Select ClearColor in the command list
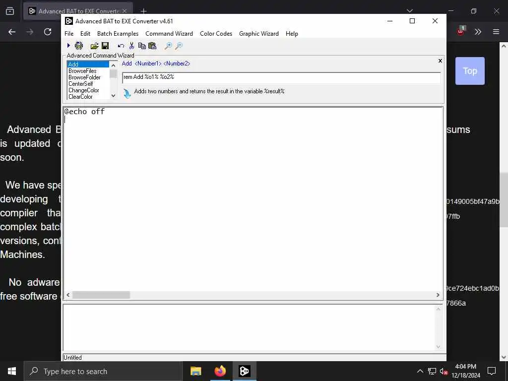The image size is (508, 381). point(88,97)
